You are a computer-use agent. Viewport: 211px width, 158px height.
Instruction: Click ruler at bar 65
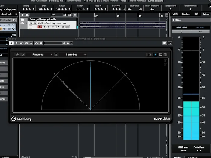(118, 16)
